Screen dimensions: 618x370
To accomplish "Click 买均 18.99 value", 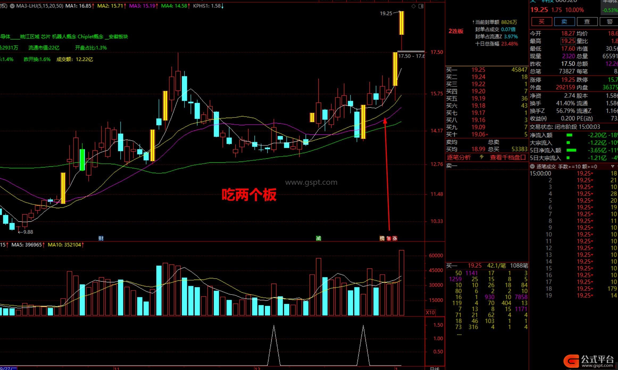I will click(x=478, y=149).
